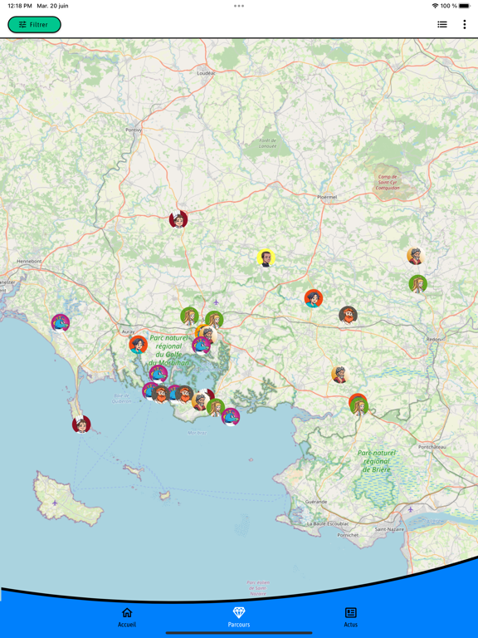Select the chef marker on Quiberon peninsula
Image resolution: width=478 pixels, height=638 pixels.
tap(81, 425)
